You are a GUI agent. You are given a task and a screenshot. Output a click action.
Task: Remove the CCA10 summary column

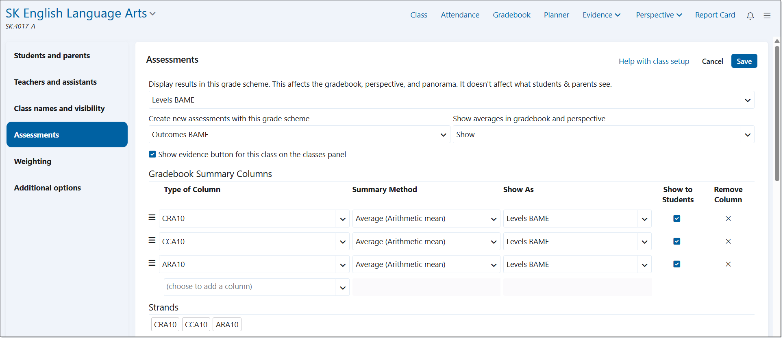click(728, 241)
